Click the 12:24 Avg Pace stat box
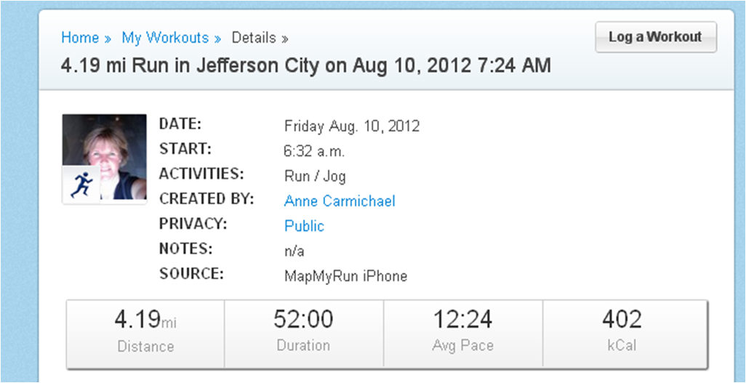This screenshot has height=383, width=746. (x=462, y=332)
